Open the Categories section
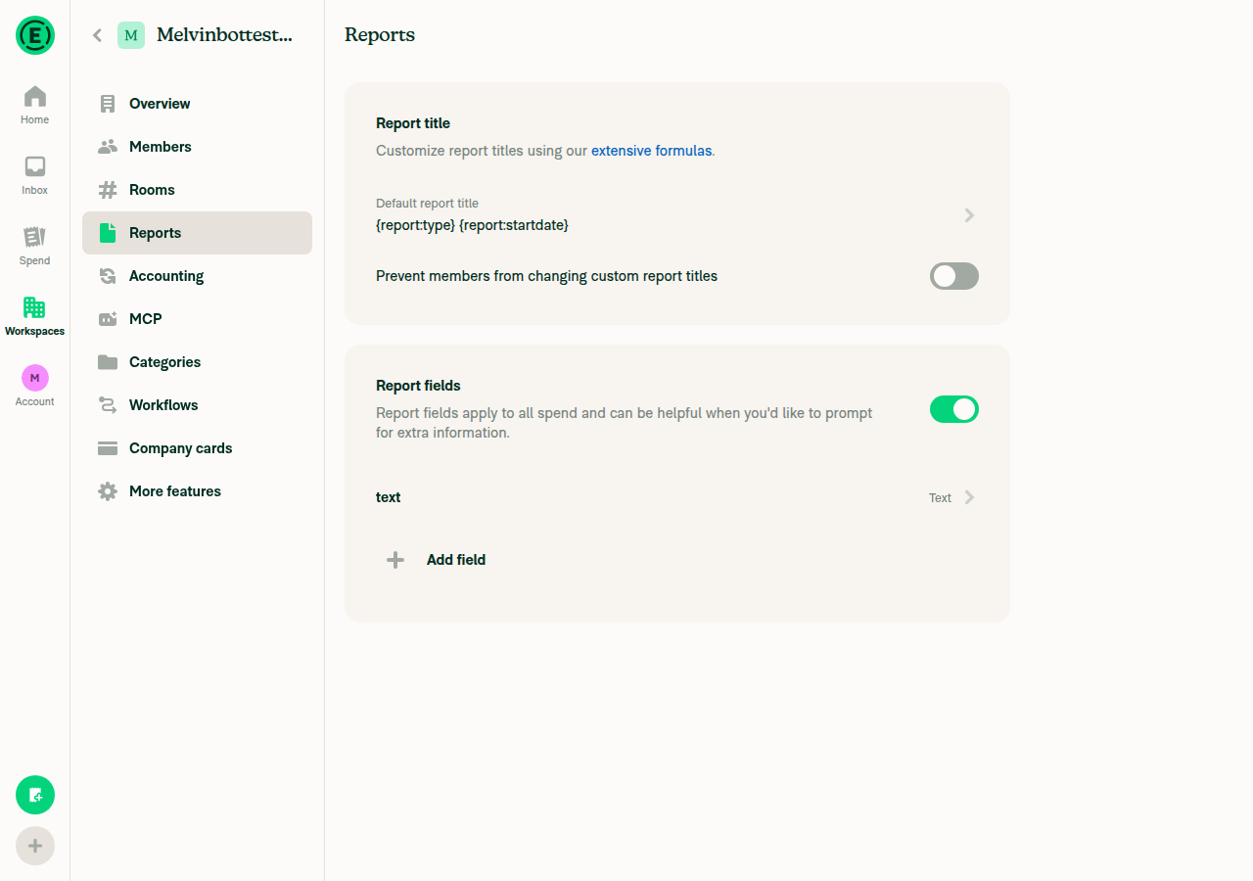The height and width of the screenshot is (881, 1253). [x=197, y=362]
